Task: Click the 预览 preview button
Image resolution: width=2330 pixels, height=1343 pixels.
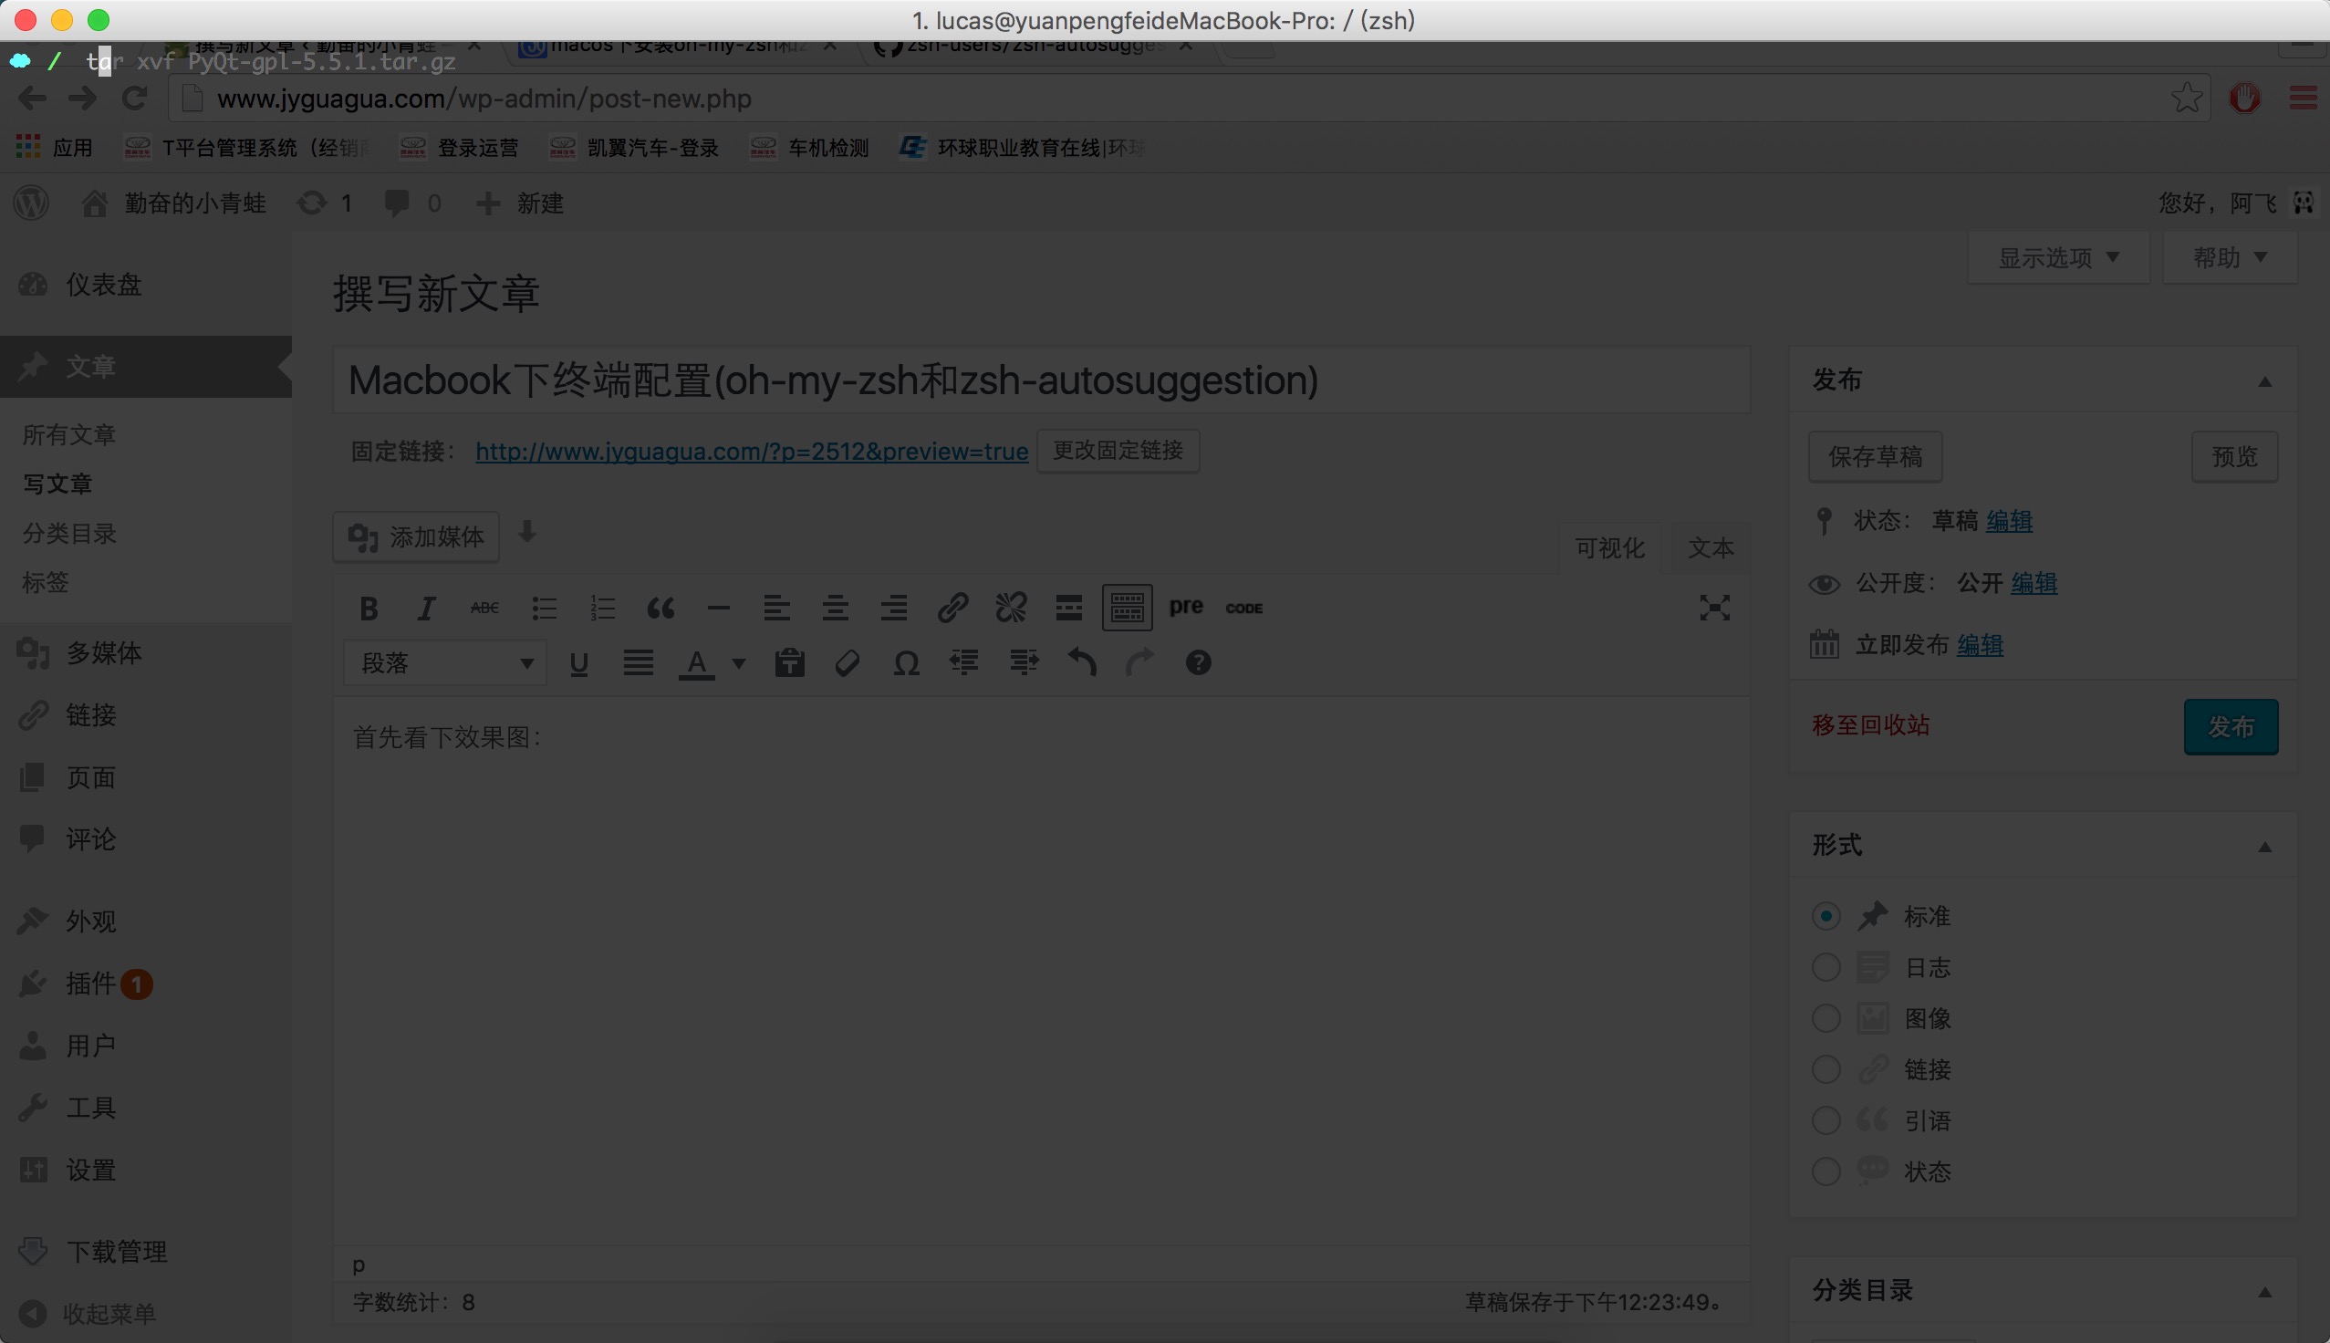Action: [x=2234, y=456]
